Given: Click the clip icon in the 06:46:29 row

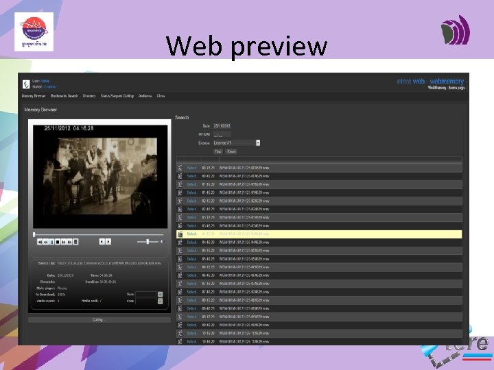Looking at the screenshot, I should tap(180, 275).
